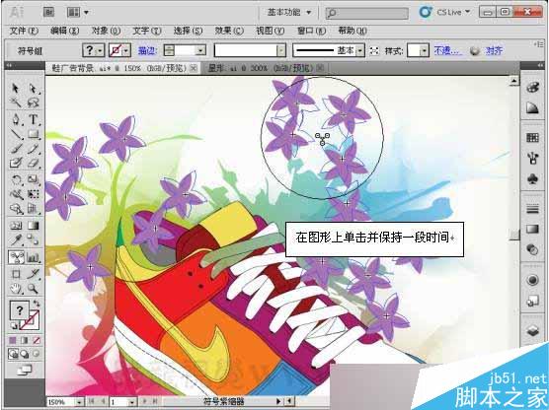Enable Draw Inside mode
This screenshot has width=549, height=410.
[37, 354]
